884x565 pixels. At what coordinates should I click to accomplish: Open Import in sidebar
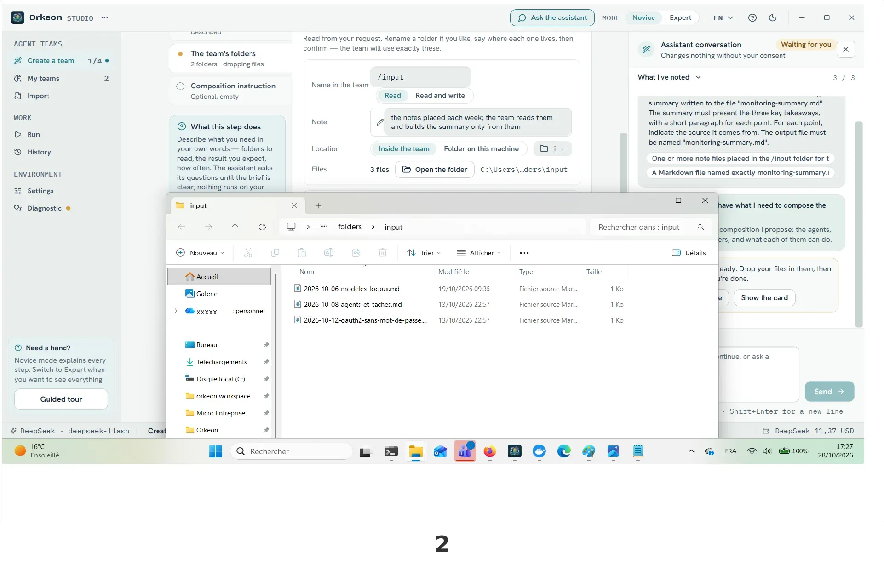(x=61, y=96)
